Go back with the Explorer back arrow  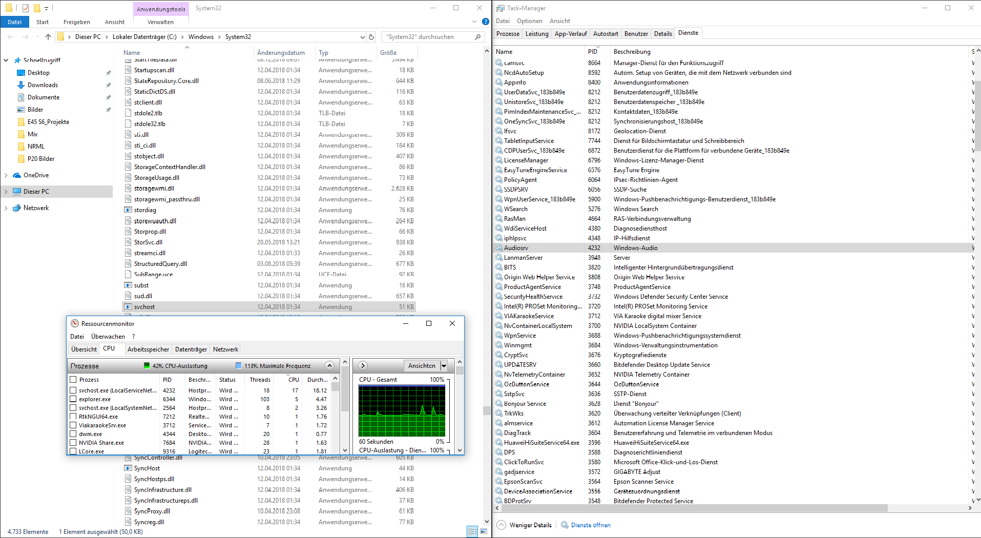pyautogui.click(x=11, y=37)
